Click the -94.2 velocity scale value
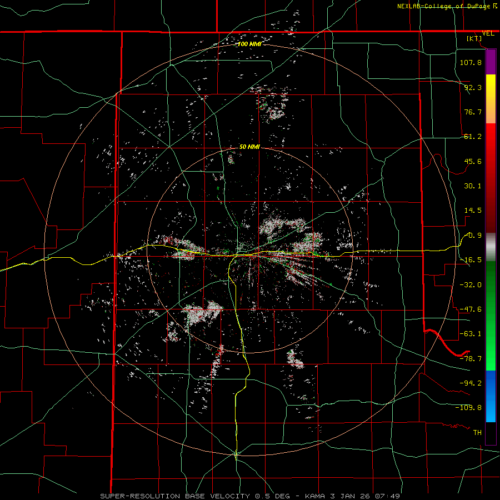The width and height of the screenshot is (500, 500). (x=471, y=383)
